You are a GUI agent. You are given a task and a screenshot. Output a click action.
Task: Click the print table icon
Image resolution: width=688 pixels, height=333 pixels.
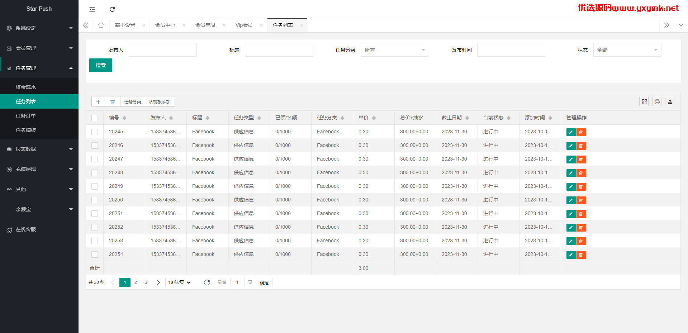[657, 102]
